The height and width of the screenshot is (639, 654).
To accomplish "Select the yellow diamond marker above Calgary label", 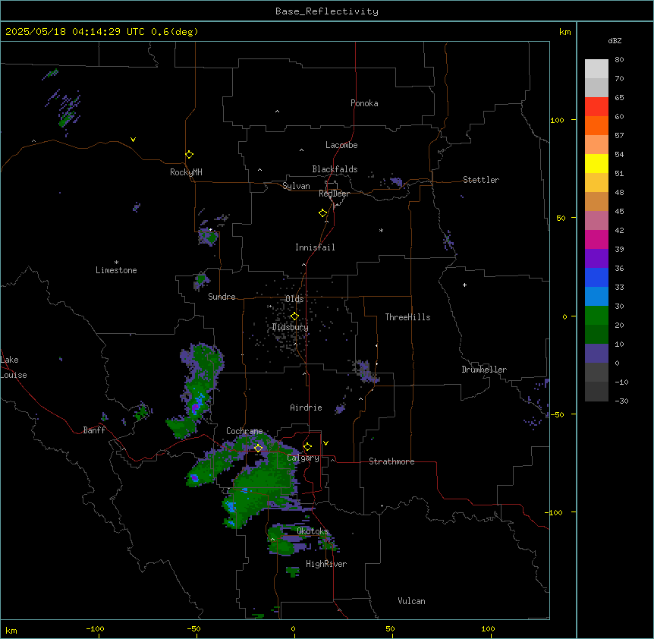I will click(307, 447).
